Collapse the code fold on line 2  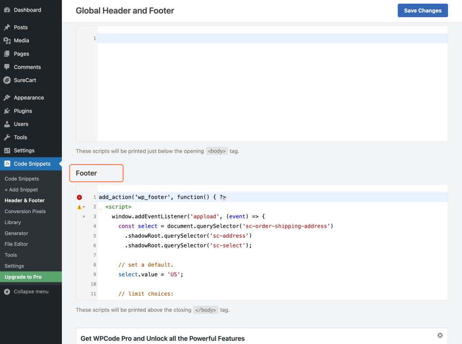[x=83, y=206]
